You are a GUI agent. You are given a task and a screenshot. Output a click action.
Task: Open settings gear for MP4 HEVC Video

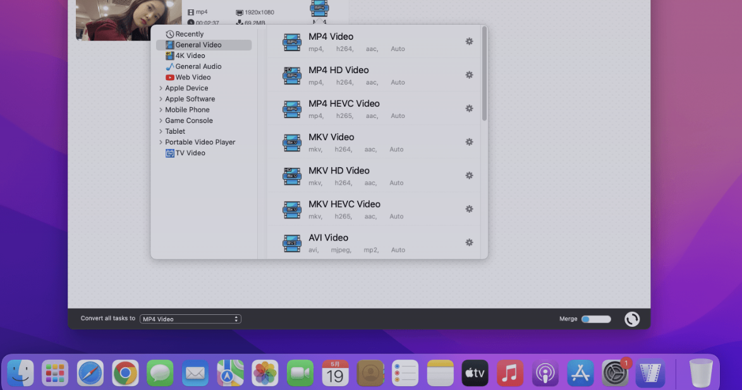(x=469, y=109)
